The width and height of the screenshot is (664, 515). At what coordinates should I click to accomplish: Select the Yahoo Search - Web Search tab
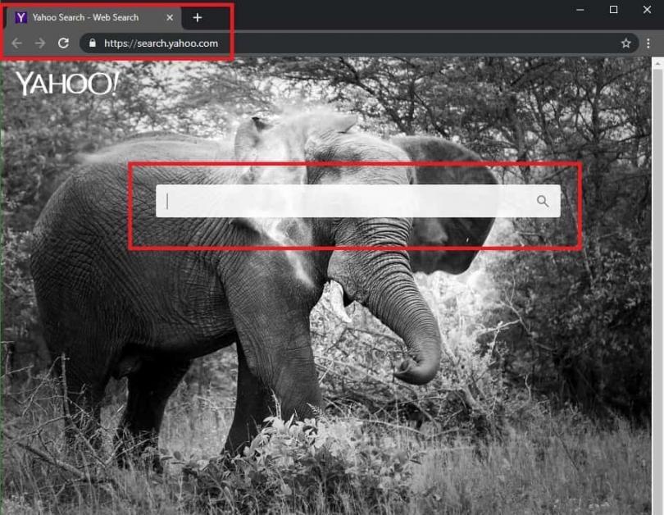tap(93, 18)
